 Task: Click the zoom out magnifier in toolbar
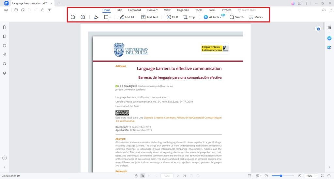pyautogui.click(x=73, y=17)
